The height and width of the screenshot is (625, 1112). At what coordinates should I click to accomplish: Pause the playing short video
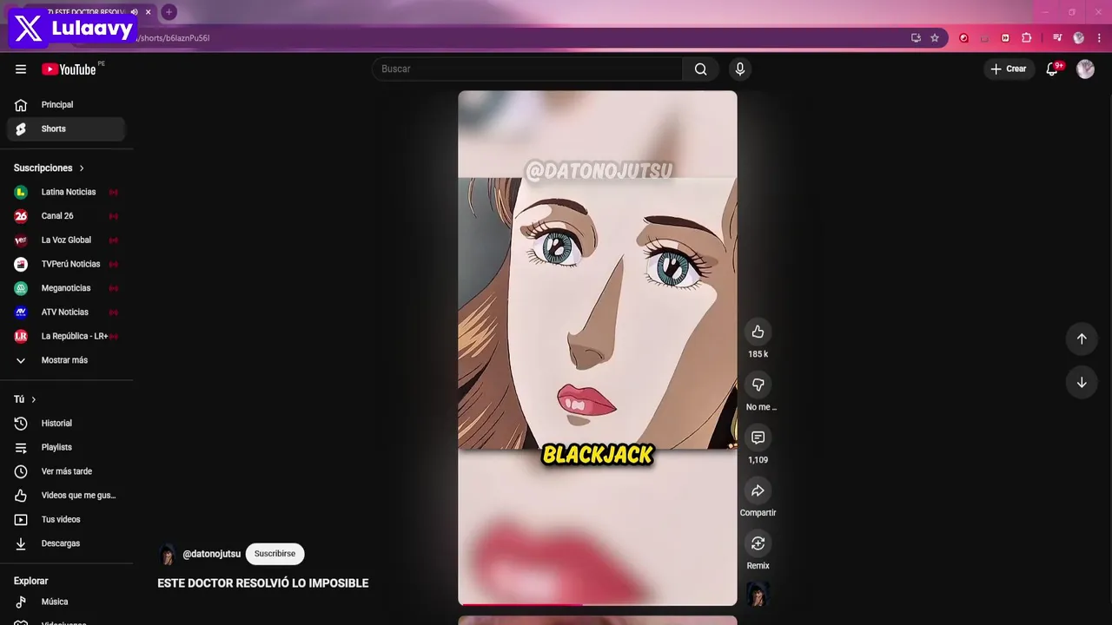pyautogui.click(x=598, y=347)
